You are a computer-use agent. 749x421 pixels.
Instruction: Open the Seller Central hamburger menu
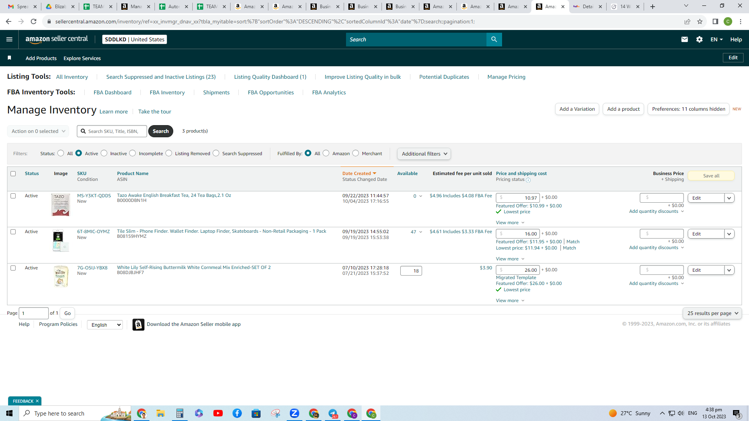(x=9, y=39)
